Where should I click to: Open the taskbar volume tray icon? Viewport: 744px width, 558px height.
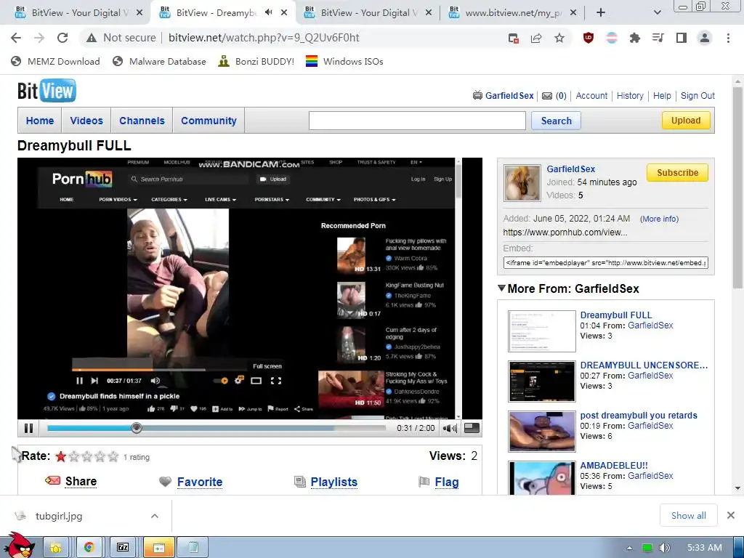(x=664, y=548)
